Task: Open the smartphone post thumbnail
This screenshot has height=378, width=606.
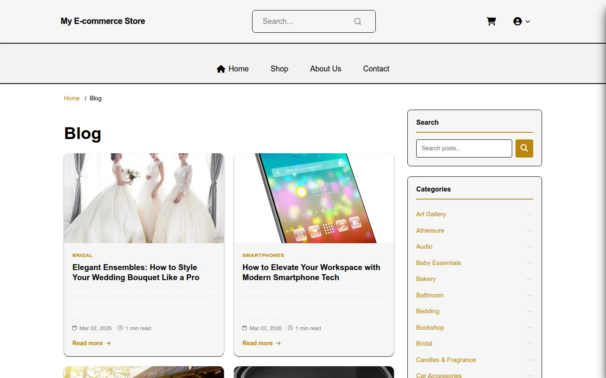Action: [x=314, y=198]
